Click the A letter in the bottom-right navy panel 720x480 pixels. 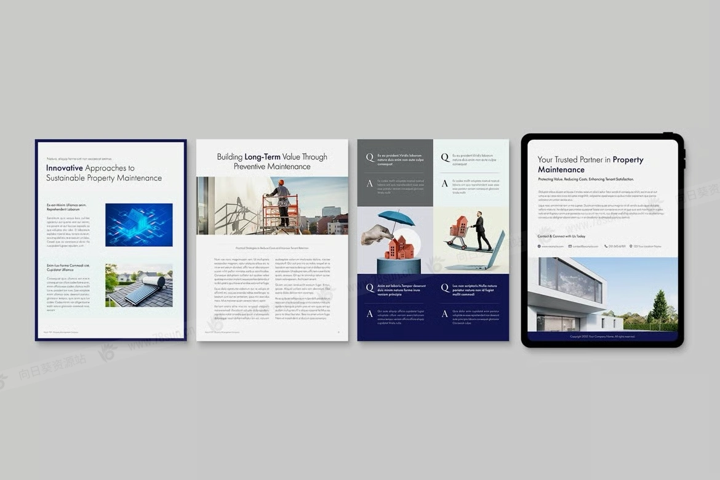click(444, 314)
